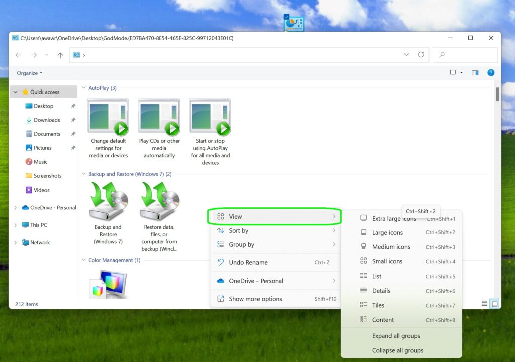Go forward with the right arrow button

pos(34,55)
